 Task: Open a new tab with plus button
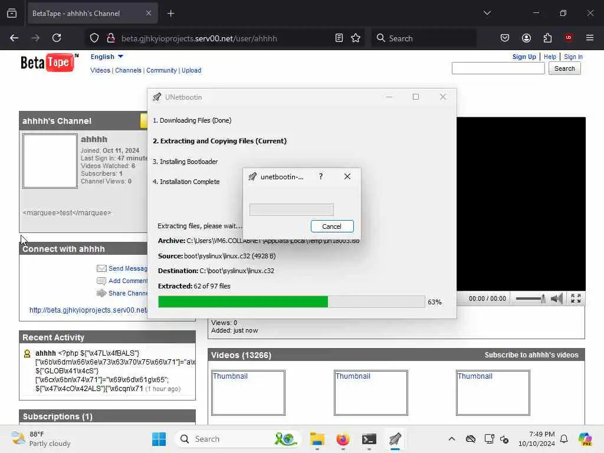pos(170,14)
